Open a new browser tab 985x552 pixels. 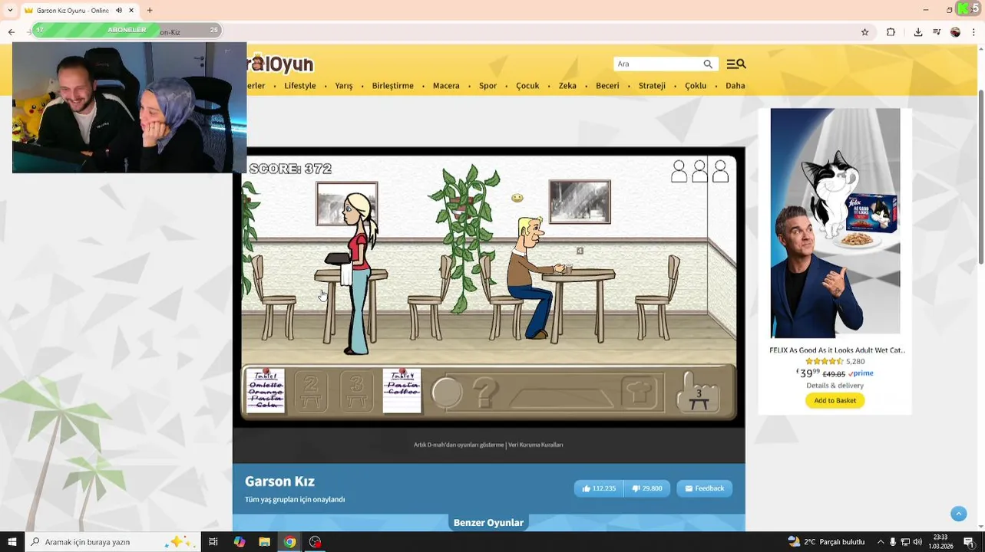[150, 11]
